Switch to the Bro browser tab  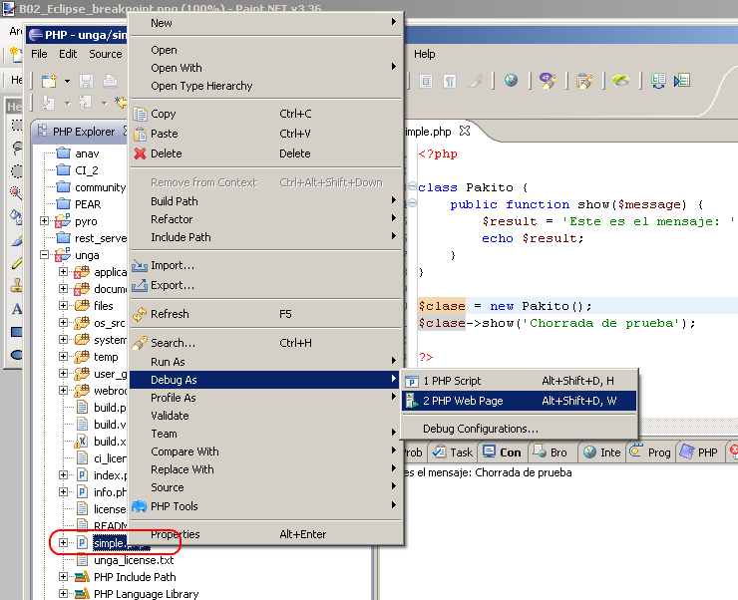point(552,452)
